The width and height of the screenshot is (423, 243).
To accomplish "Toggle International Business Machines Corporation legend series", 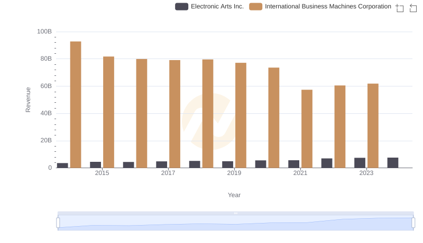I will 320,6.
